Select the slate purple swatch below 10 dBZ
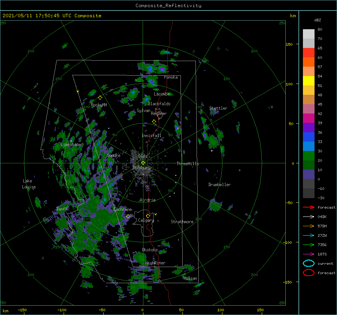The image size is (337, 315). [x=309, y=174]
